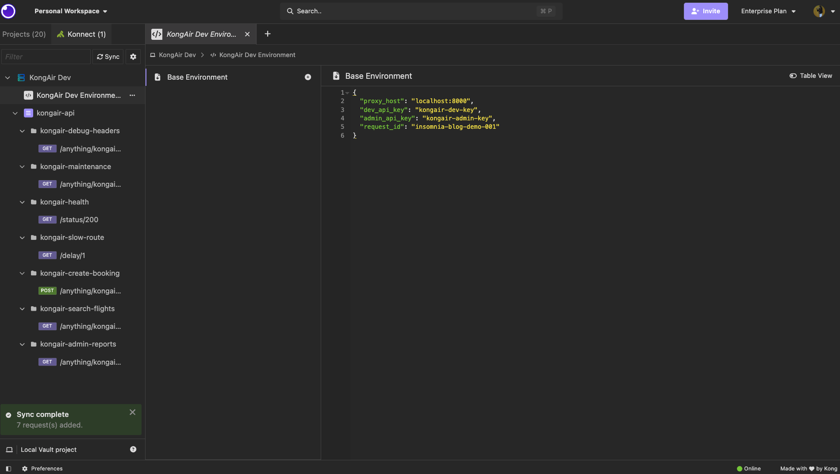Collapse the kongair-api collection

click(x=15, y=113)
